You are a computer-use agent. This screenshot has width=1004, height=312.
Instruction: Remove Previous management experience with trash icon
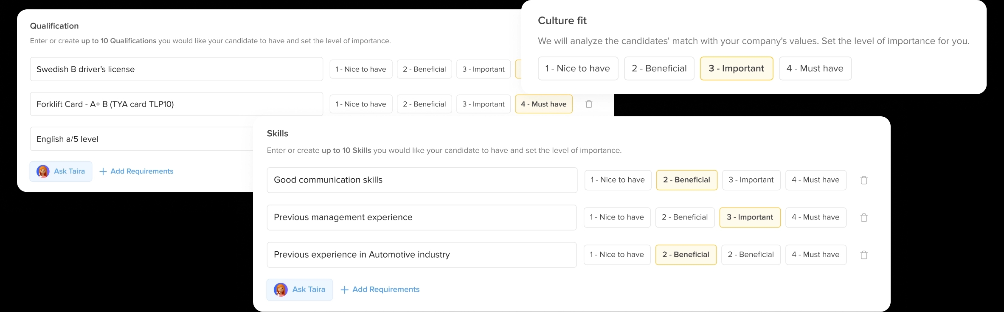click(863, 217)
